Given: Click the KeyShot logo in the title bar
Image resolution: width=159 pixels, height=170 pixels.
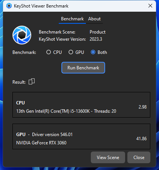Looking at the screenshot, I should point(9,6).
